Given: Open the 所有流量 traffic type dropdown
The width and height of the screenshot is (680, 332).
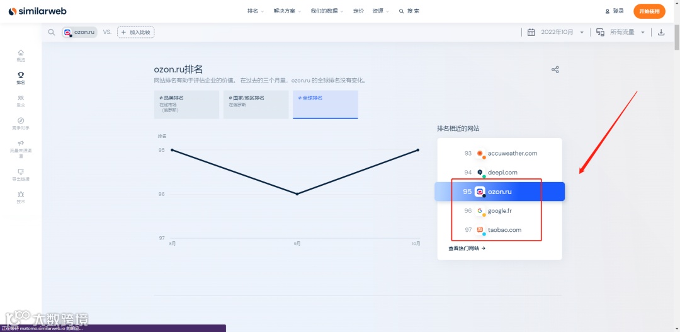Looking at the screenshot, I should [628, 32].
